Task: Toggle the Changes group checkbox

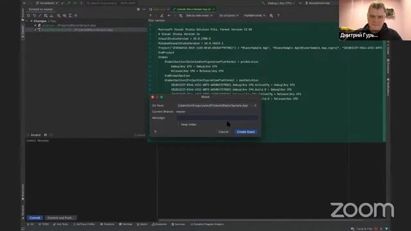Action: [31, 21]
